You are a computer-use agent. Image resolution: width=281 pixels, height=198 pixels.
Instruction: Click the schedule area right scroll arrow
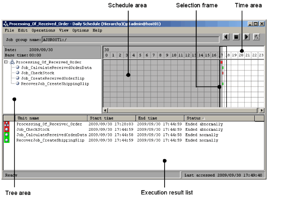(x=262, y=110)
